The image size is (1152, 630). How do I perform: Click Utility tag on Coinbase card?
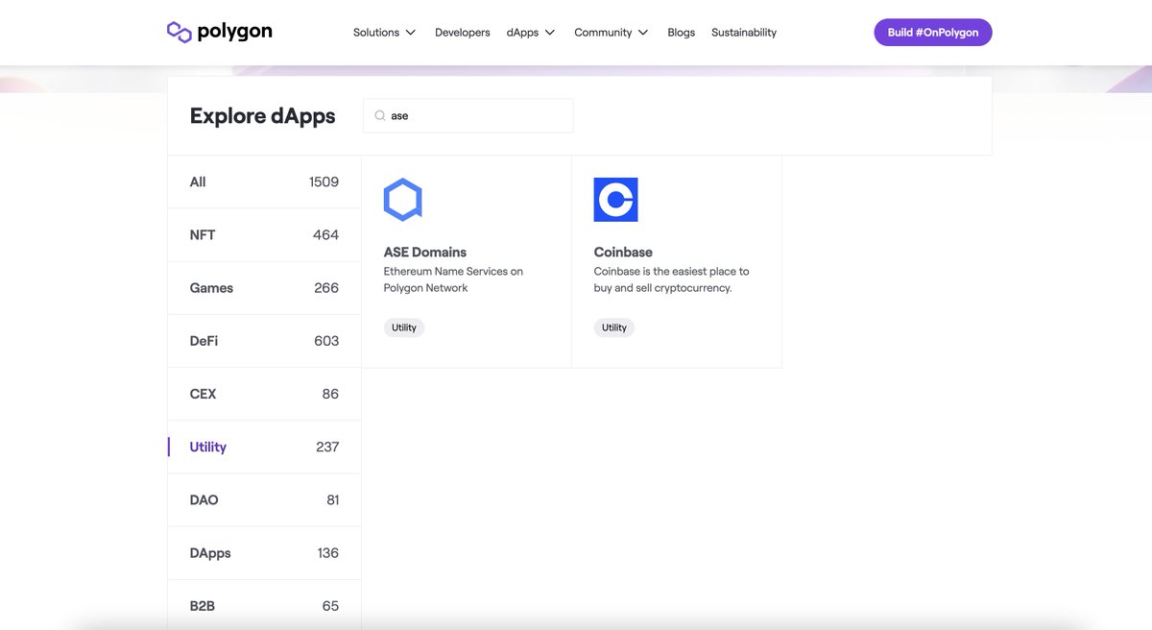point(614,327)
